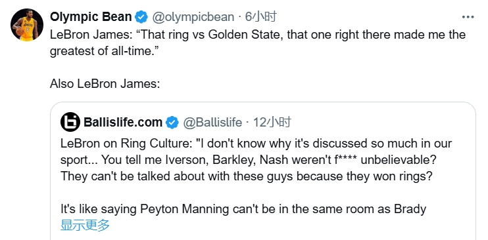
Task: Click verified badge beside Olympic Bean
Action: click(141, 17)
